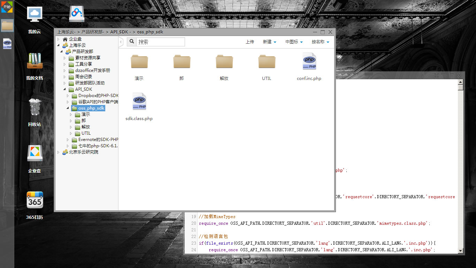Viewport: 476px width, 268px height.
Task: Click the 开始 start button
Action: click(7, 6)
